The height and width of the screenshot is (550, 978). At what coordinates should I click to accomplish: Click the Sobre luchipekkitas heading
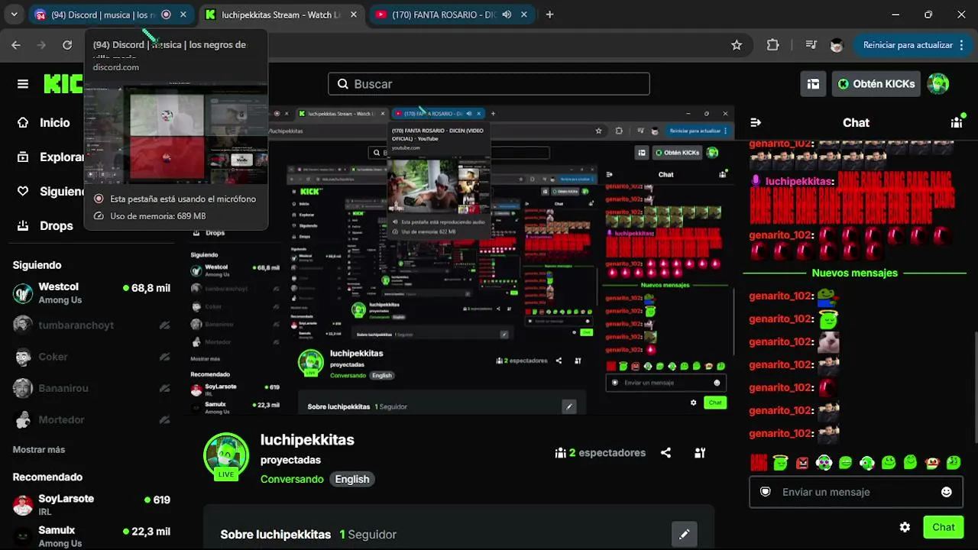point(275,535)
